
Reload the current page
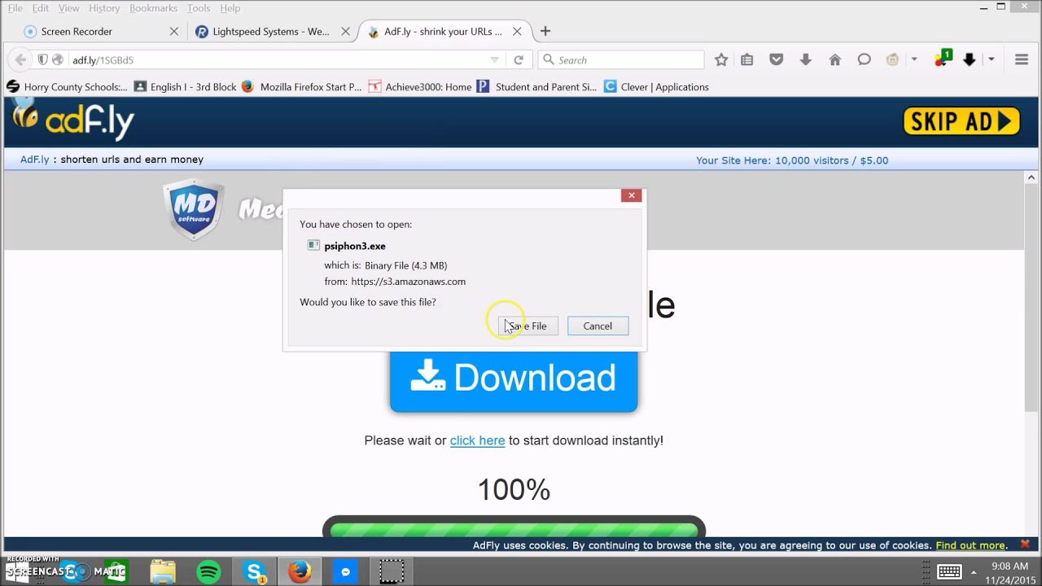(x=518, y=60)
